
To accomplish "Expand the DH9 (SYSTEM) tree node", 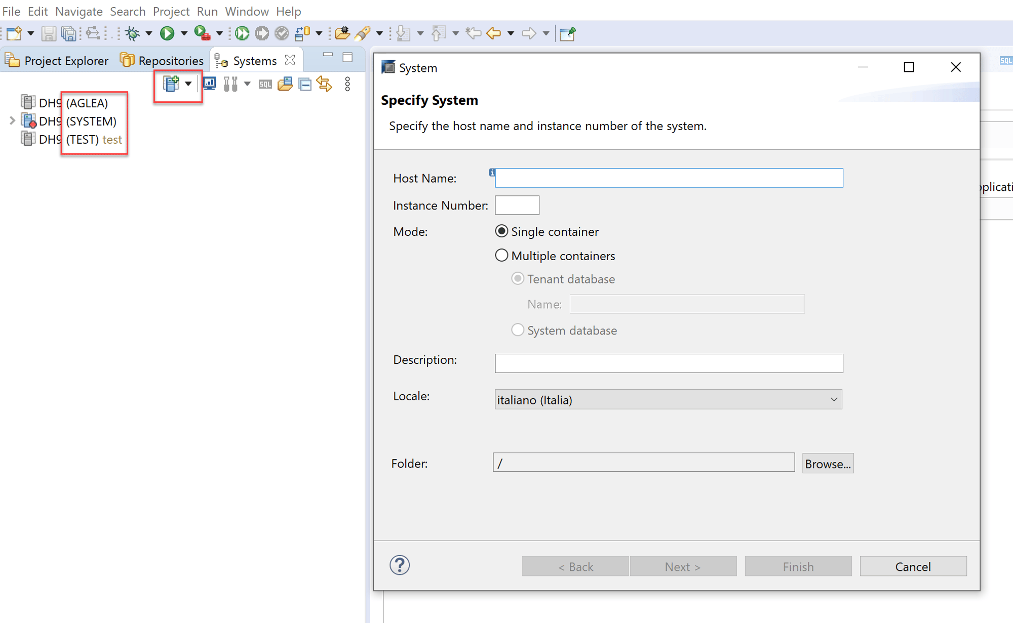I will [x=12, y=121].
